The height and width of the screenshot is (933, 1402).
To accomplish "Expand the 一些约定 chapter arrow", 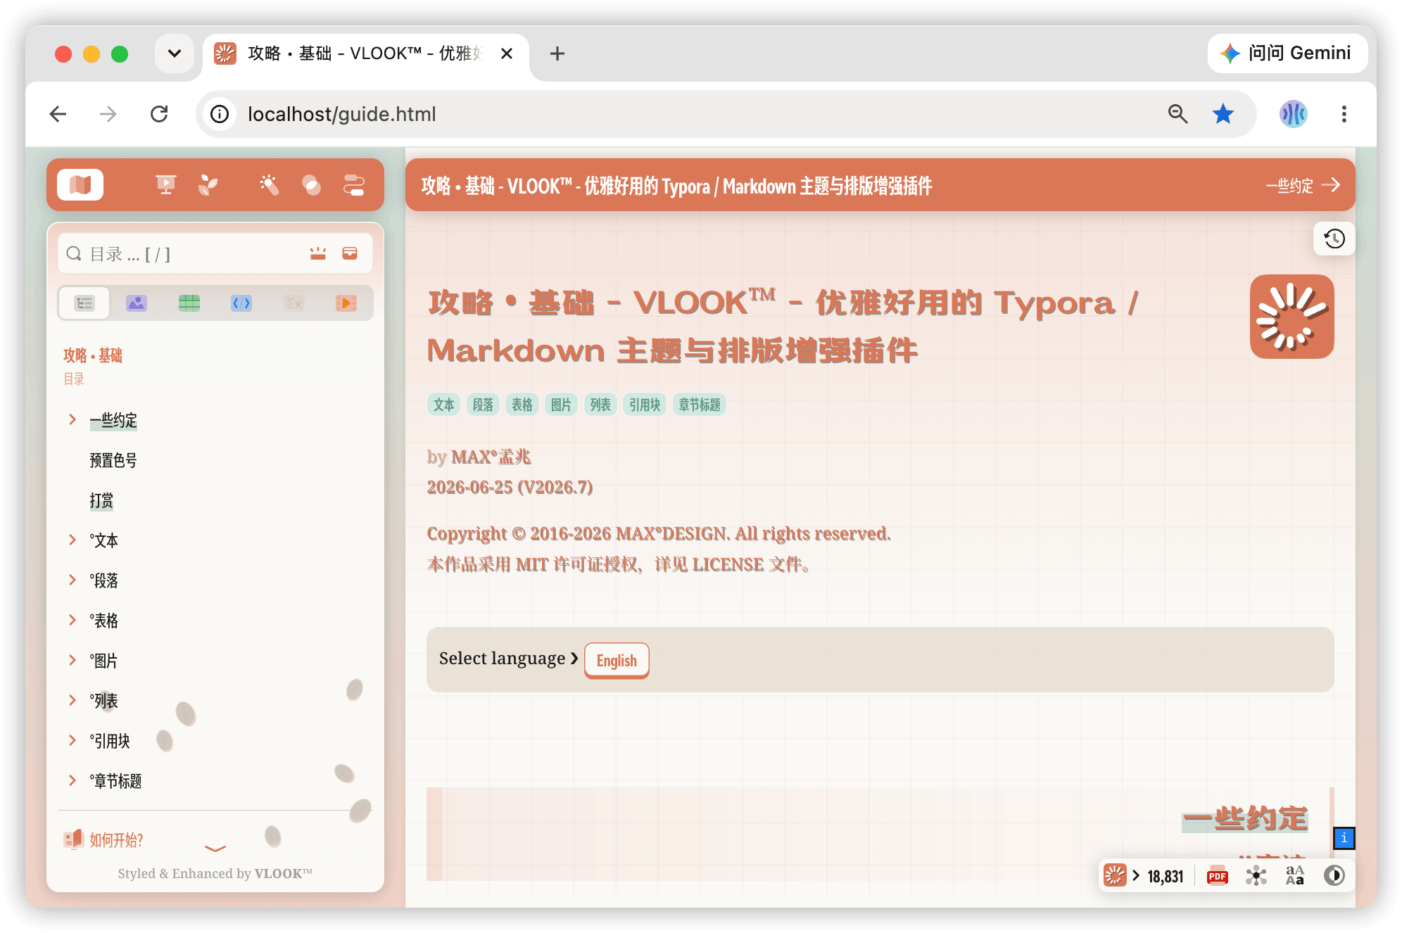I will [x=72, y=420].
